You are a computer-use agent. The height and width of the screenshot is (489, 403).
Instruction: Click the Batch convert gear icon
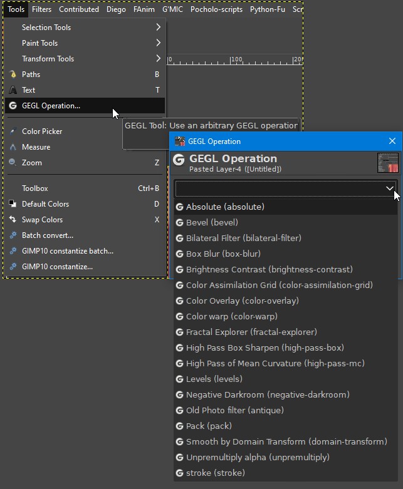tap(13, 235)
